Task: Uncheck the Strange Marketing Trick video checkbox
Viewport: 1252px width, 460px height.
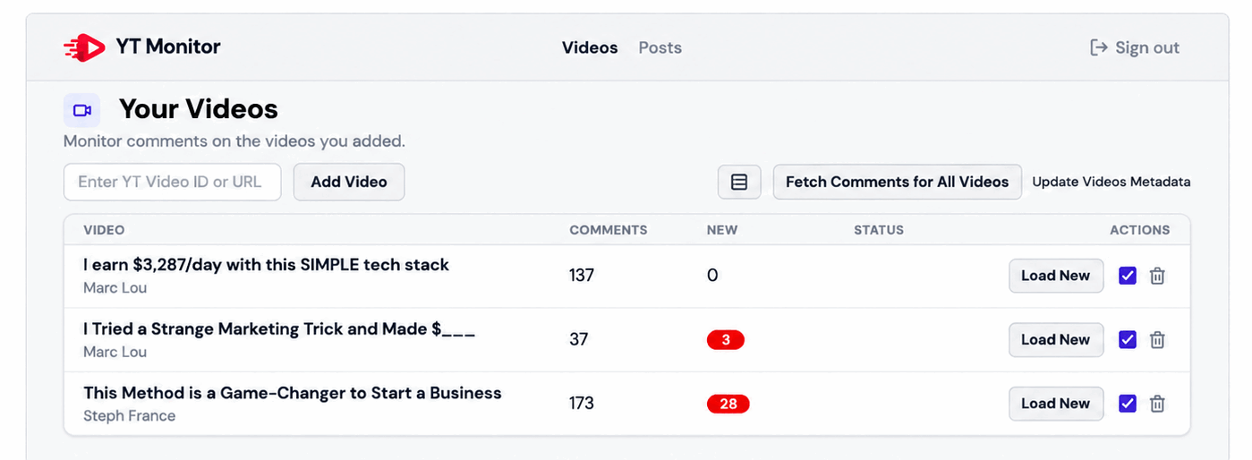Action: (1128, 340)
